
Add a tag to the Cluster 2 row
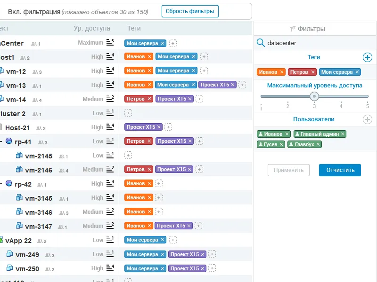[128, 113]
